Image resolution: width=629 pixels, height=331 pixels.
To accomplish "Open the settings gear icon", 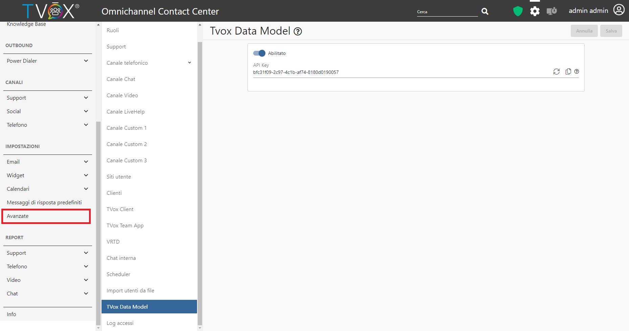I will click(x=535, y=11).
